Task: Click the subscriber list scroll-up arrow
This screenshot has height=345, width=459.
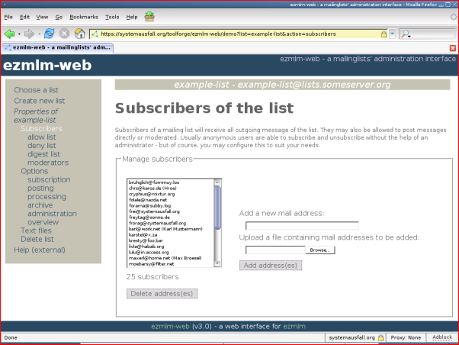Action: point(217,182)
